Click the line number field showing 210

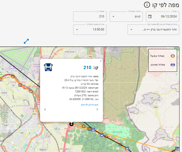tap(90, 17)
